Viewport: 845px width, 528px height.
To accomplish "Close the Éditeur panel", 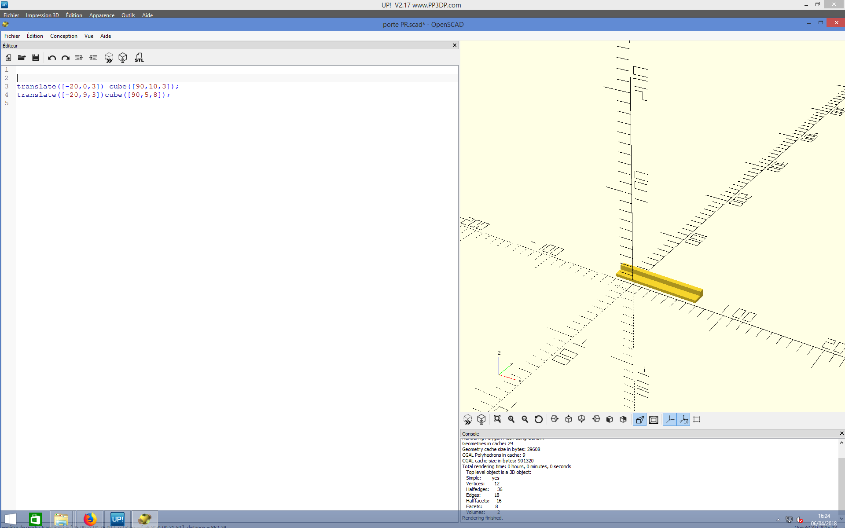I will tap(455, 45).
